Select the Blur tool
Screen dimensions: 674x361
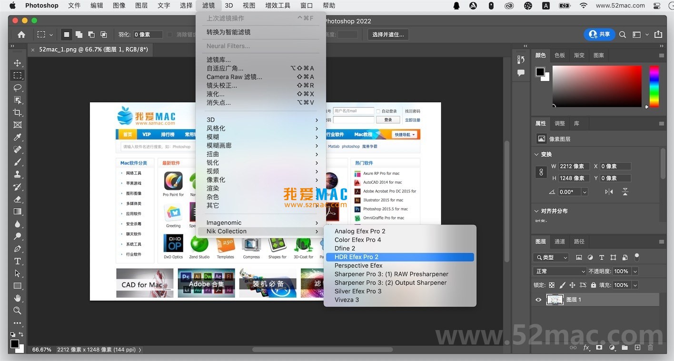click(17, 224)
